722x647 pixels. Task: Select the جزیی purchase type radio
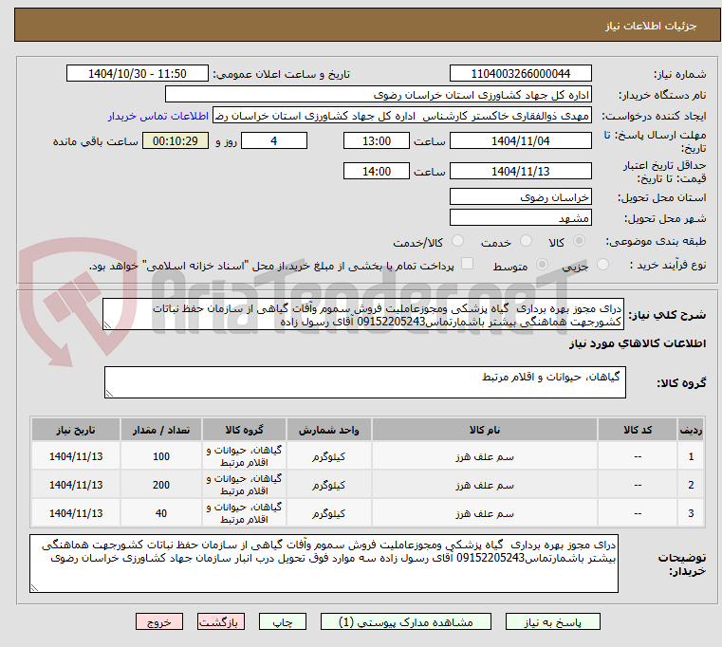tap(602, 265)
